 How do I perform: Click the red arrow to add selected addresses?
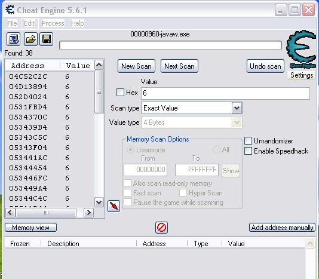coord(114,206)
